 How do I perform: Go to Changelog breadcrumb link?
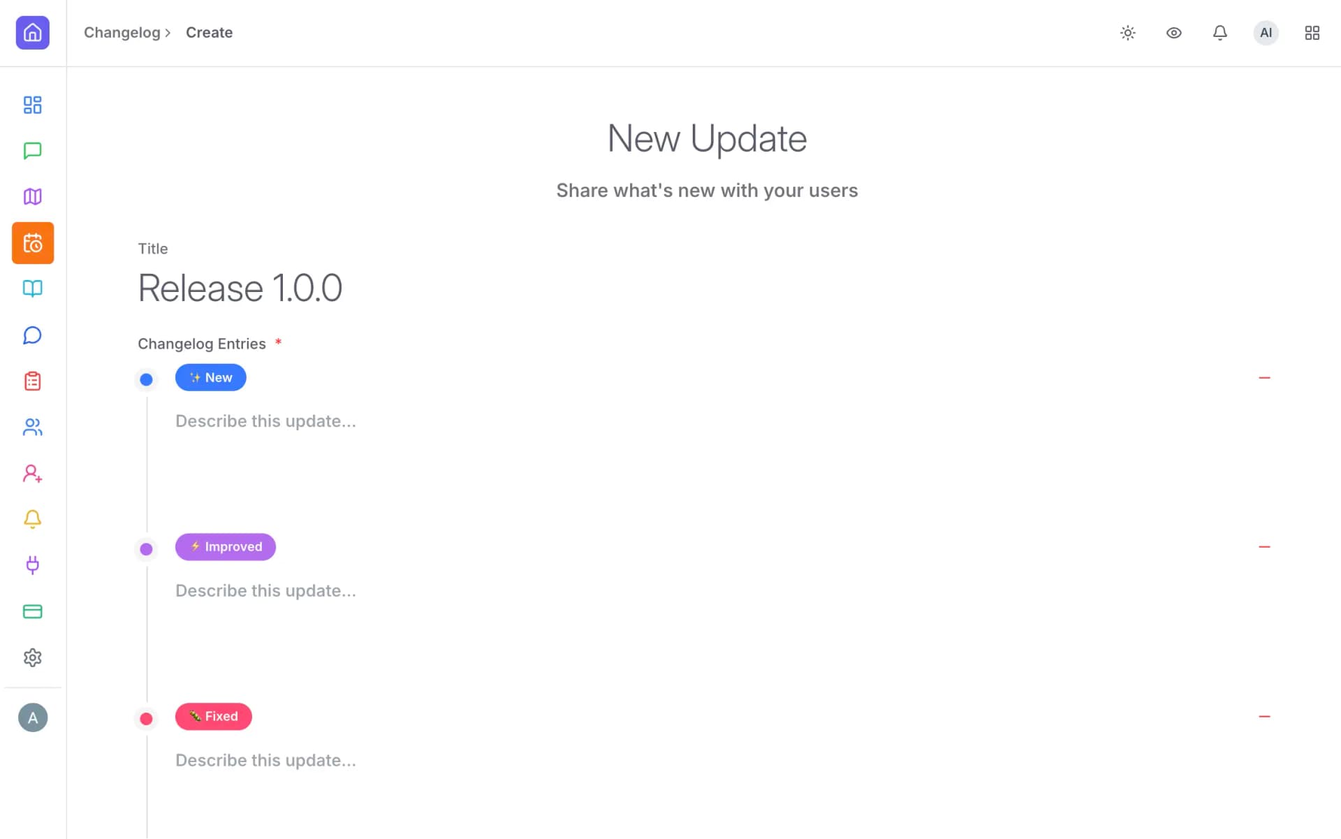pyautogui.click(x=122, y=32)
